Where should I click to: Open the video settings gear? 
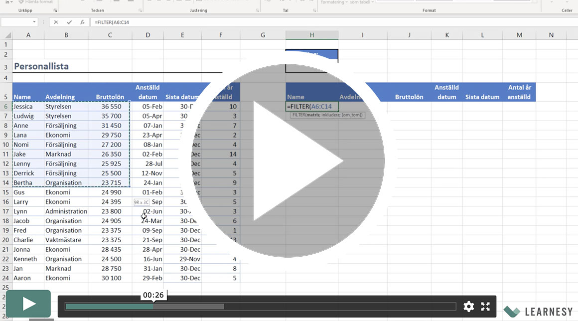pyautogui.click(x=468, y=306)
